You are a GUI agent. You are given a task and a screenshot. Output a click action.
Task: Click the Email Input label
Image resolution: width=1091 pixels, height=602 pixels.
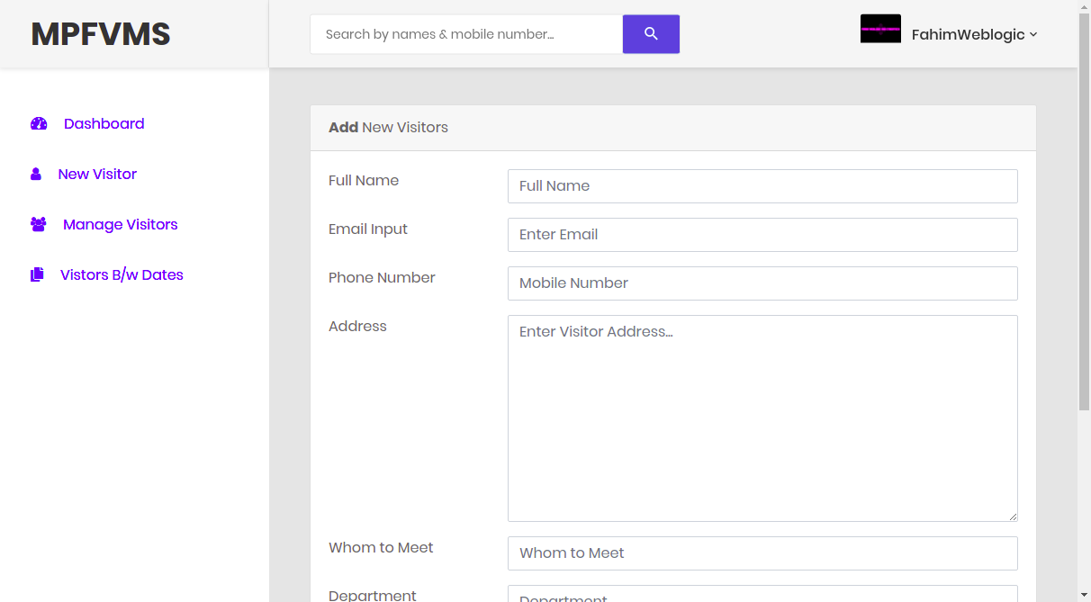click(x=368, y=229)
